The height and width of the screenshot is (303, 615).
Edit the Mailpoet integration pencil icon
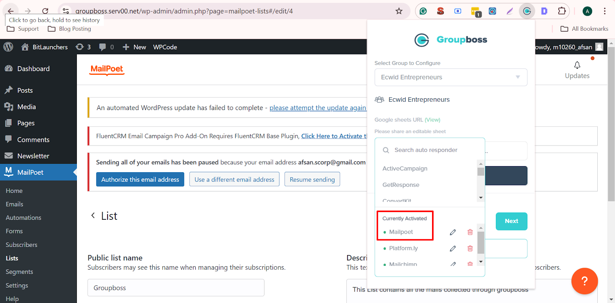(x=453, y=232)
